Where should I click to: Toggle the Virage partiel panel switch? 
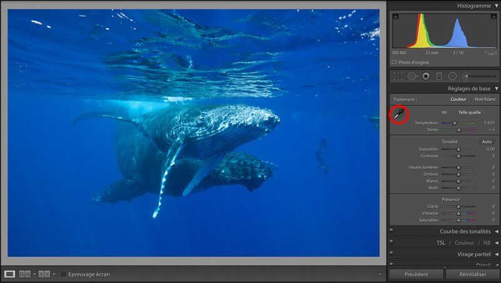(391, 253)
